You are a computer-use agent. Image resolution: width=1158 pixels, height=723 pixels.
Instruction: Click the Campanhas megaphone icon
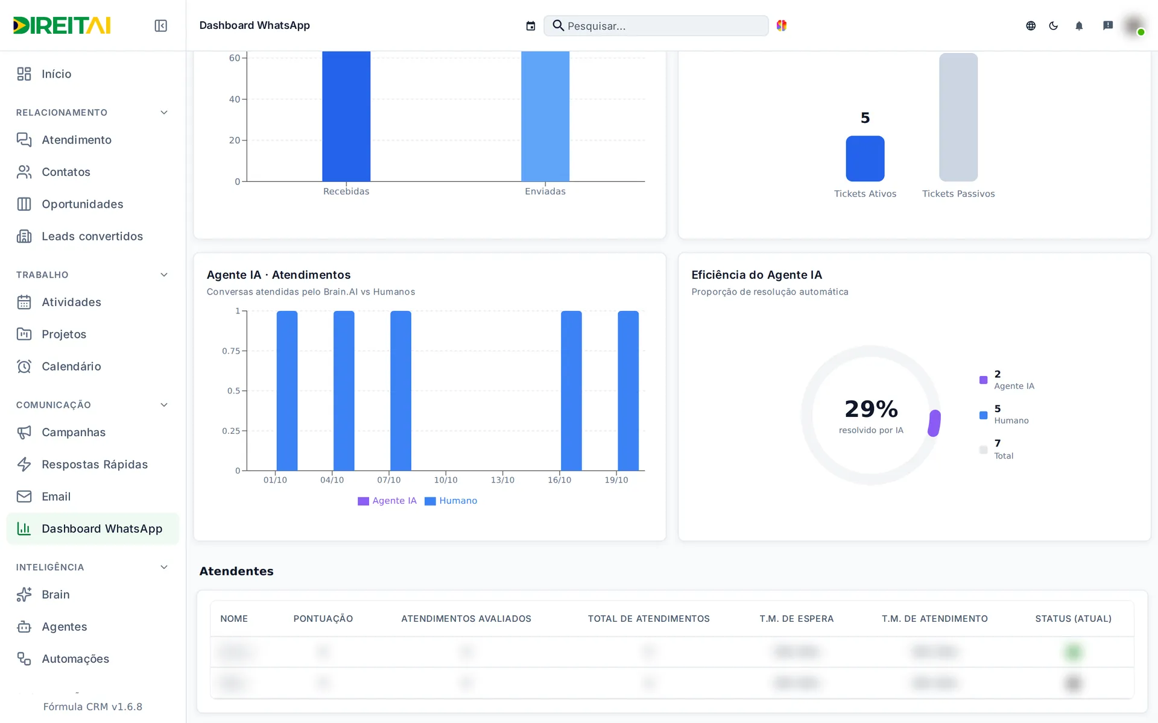pos(24,432)
